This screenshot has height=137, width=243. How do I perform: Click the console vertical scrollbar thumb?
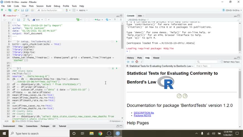pos(240,44)
